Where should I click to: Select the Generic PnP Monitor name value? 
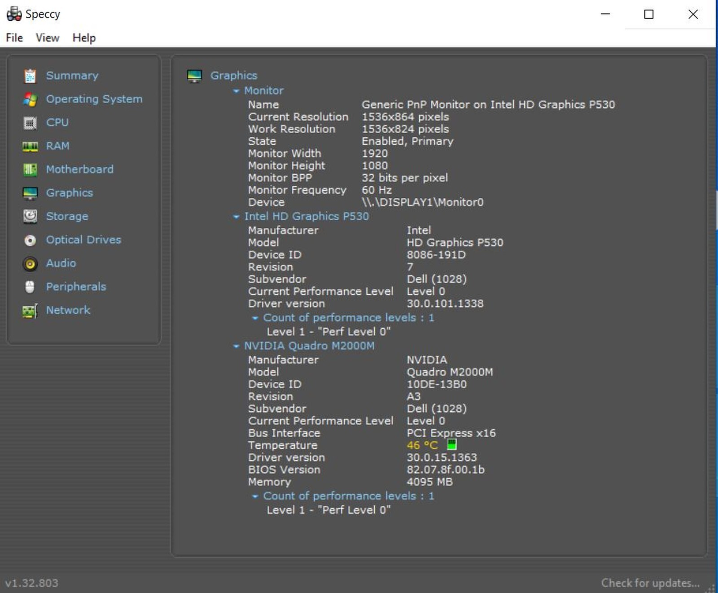click(488, 105)
